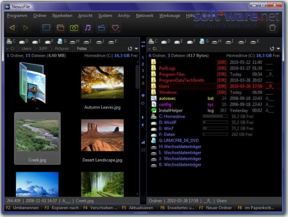Click the filled diamond icon in center bar
The width and height of the screenshot is (288, 217).
tap(143, 95)
